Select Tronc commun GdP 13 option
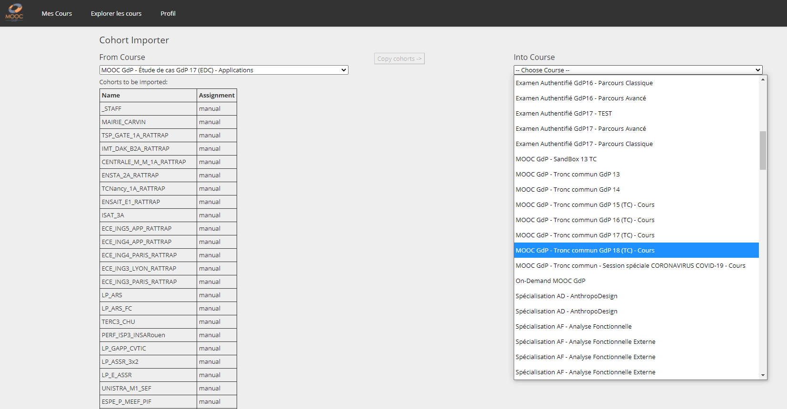 tap(568, 175)
